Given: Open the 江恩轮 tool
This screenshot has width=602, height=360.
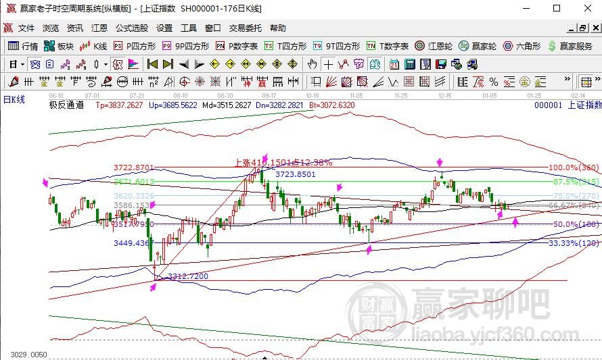Looking at the screenshot, I should click(x=434, y=46).
